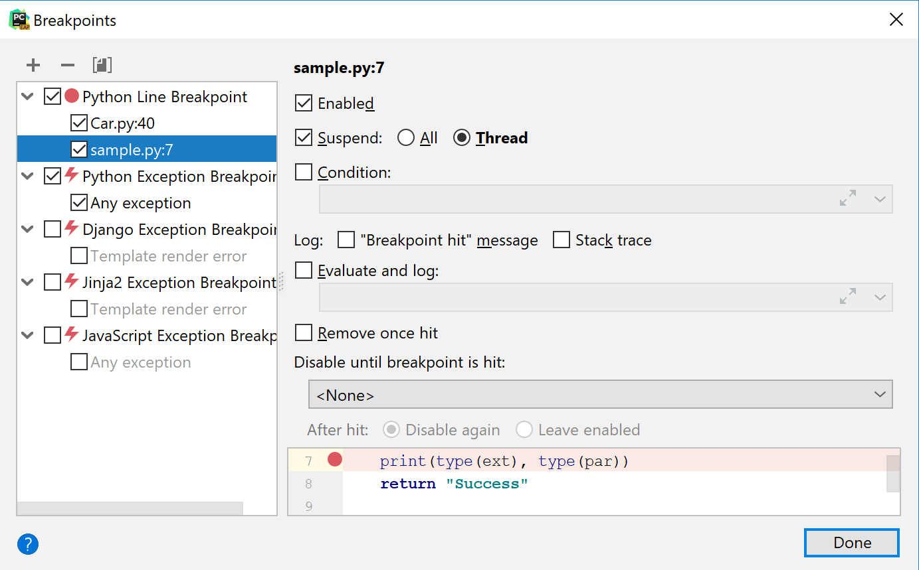Click the expand icon in the Evaluate and log field
Viewport: 919px width, 570px height.
[848, 297]
